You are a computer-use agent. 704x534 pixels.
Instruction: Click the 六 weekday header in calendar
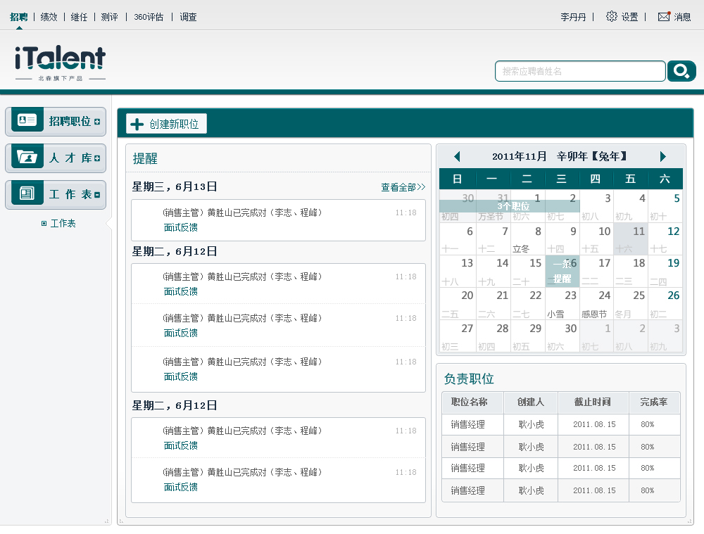click(x=665, y=179)
